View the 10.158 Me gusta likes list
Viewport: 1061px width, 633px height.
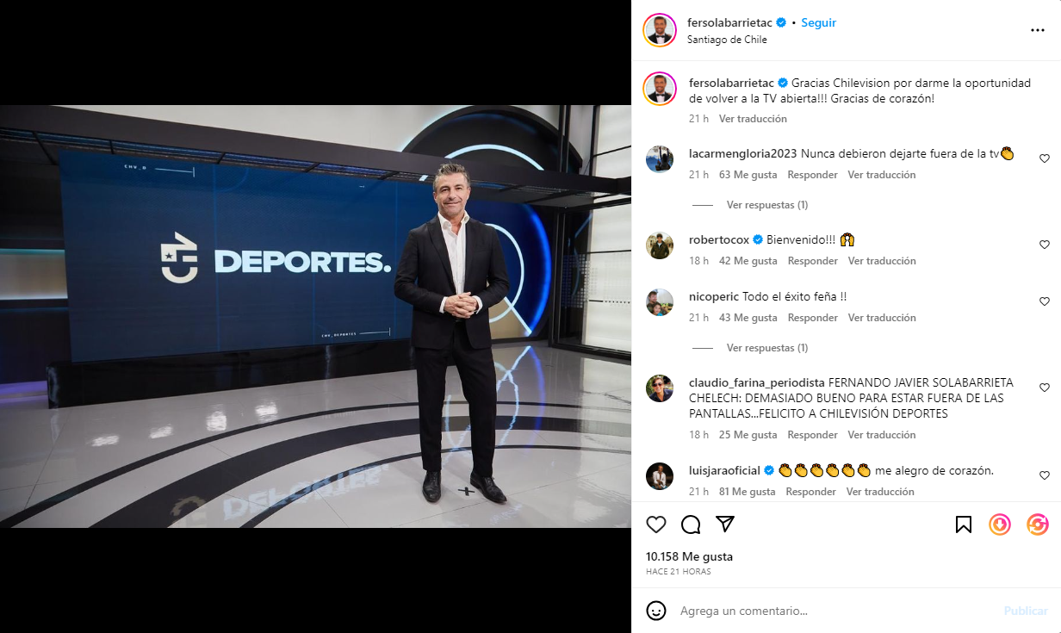pyautogui.click(x=689, y=556)
